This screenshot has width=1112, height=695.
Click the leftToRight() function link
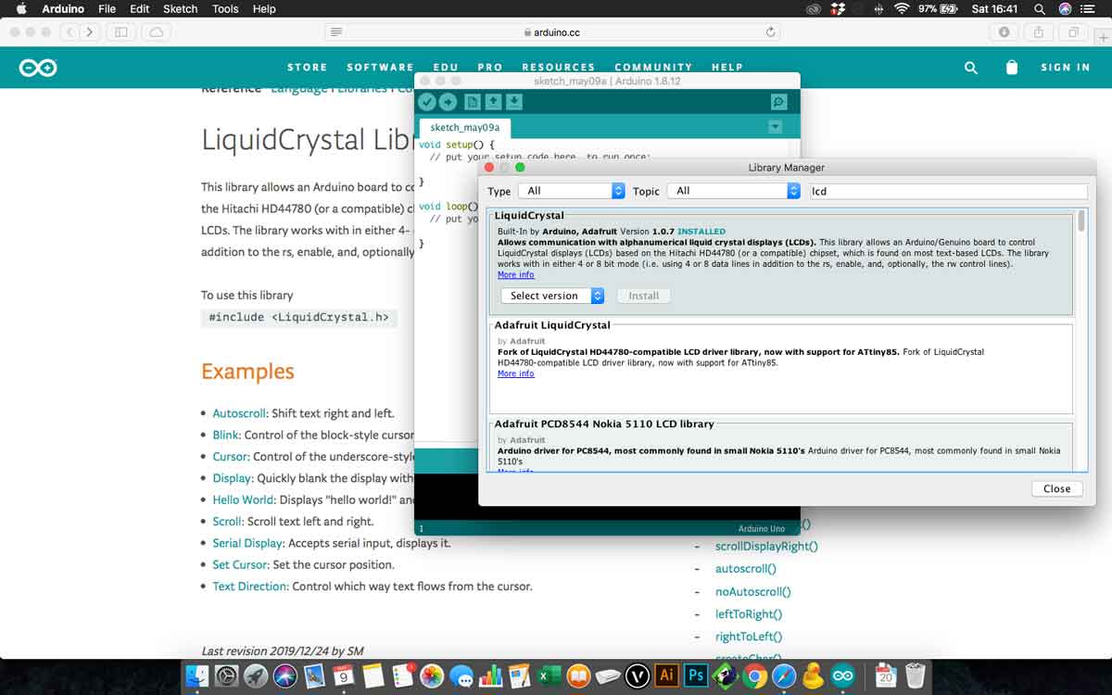click(749, 613)
